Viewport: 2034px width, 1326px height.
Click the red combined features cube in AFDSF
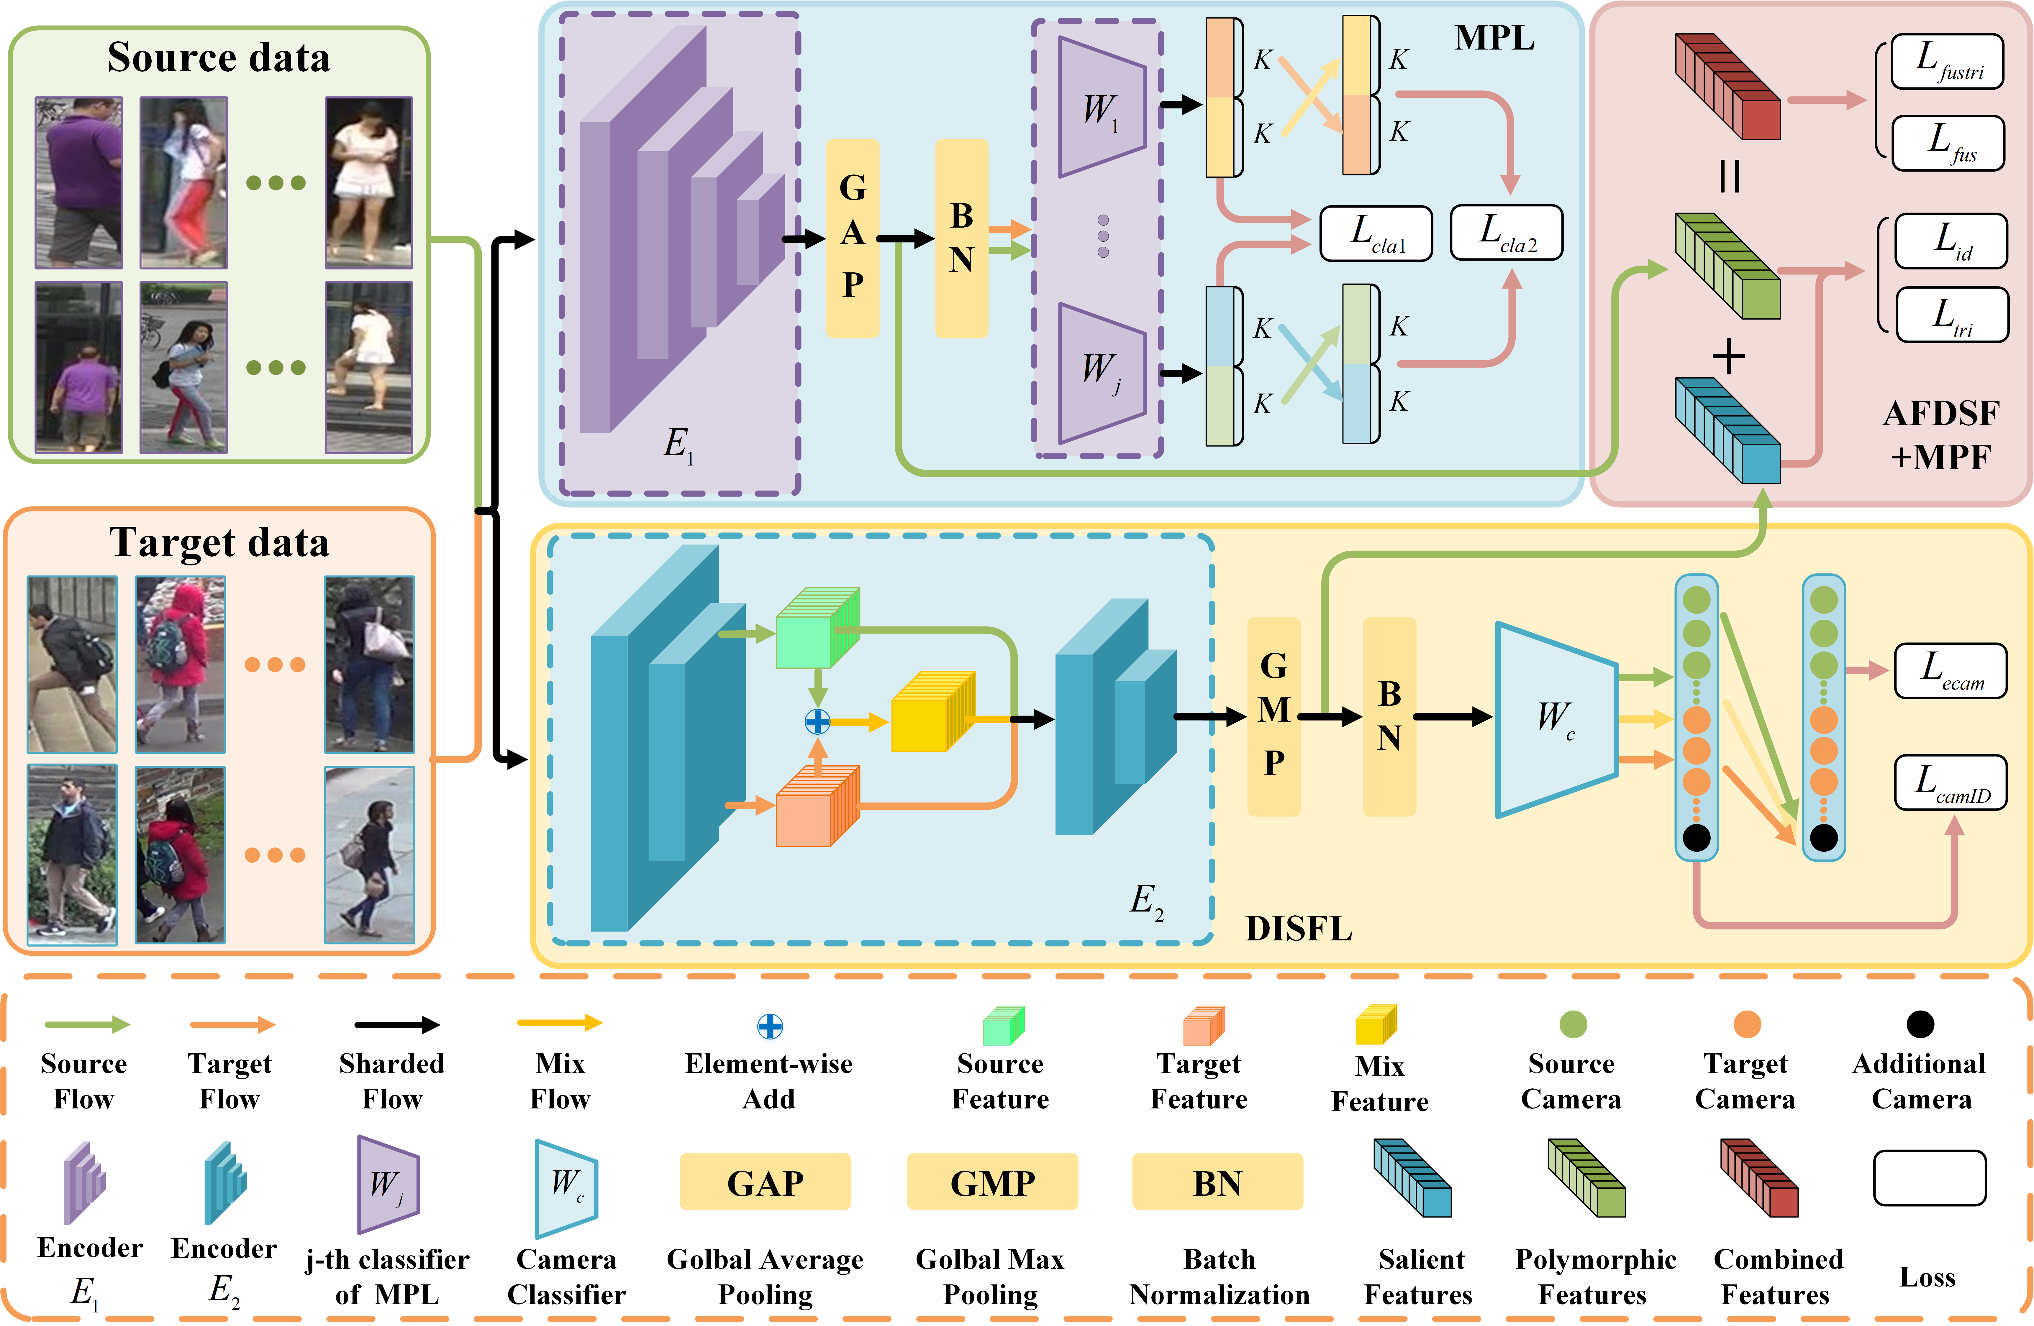tap(1728, 86)
